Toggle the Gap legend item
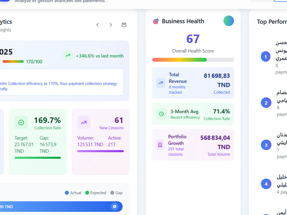This screenshot has width=287, height=215. coord(117,193)
